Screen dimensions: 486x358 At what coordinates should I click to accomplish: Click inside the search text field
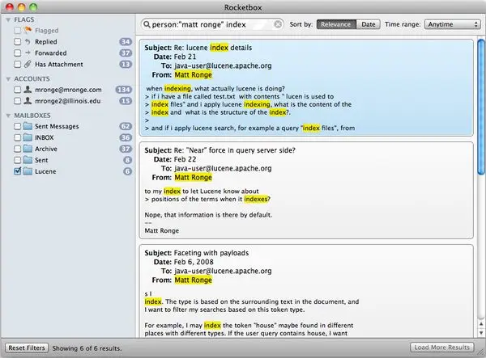pos(212,24)
